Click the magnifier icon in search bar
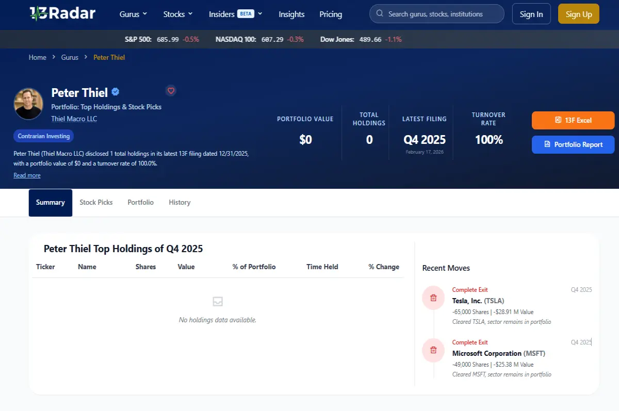The width and height of the screenshot is (619, 411). 380,14
